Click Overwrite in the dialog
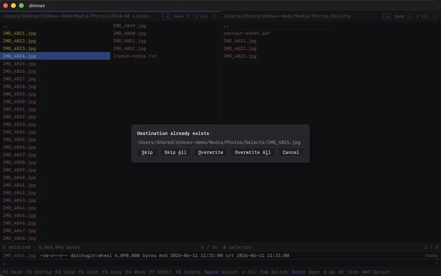This screenshot has height=276, width=441. coord(210,152)
